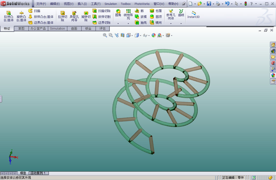
Task: Click the Zoom to Fit magnifier icon
Action: tap(105, 35)
